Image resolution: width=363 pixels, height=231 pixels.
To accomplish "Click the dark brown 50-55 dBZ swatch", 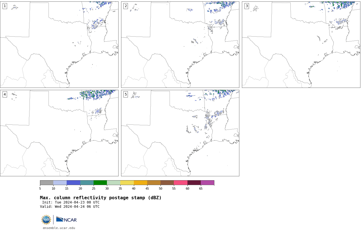I will [x=167, y=183].
